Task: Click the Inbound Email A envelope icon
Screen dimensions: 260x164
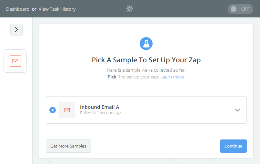Action: [67, 110]
